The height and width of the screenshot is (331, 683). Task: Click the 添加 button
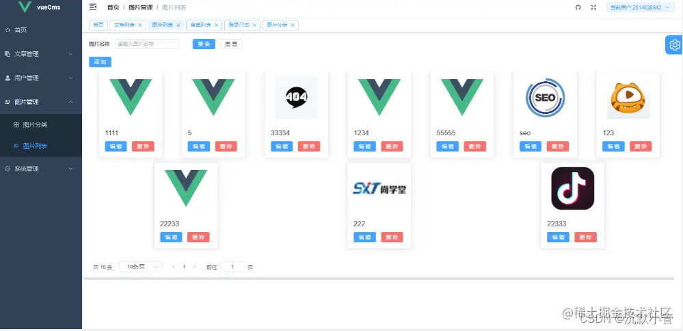point(101,61)
